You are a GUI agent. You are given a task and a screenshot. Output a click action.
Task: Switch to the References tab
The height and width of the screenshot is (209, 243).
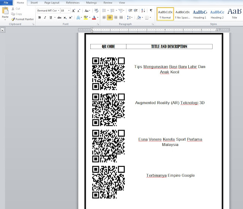73,3
